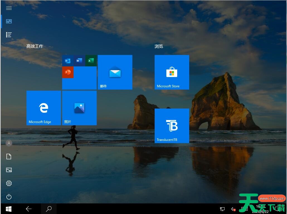Image resolution: width=287 pixels, height=214 pixels.
Task: Open Settings from the sidebar gear
Action: coord(9,183)
